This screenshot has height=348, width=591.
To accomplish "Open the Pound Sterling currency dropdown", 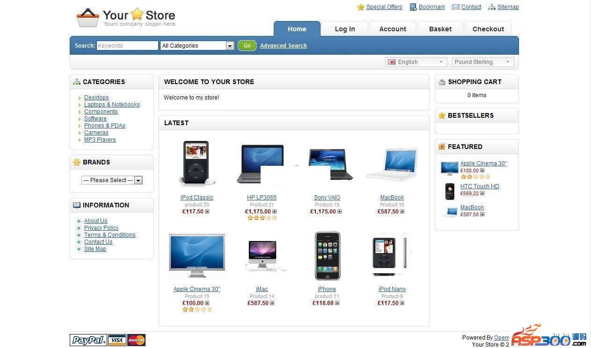I will coord(483,62).
